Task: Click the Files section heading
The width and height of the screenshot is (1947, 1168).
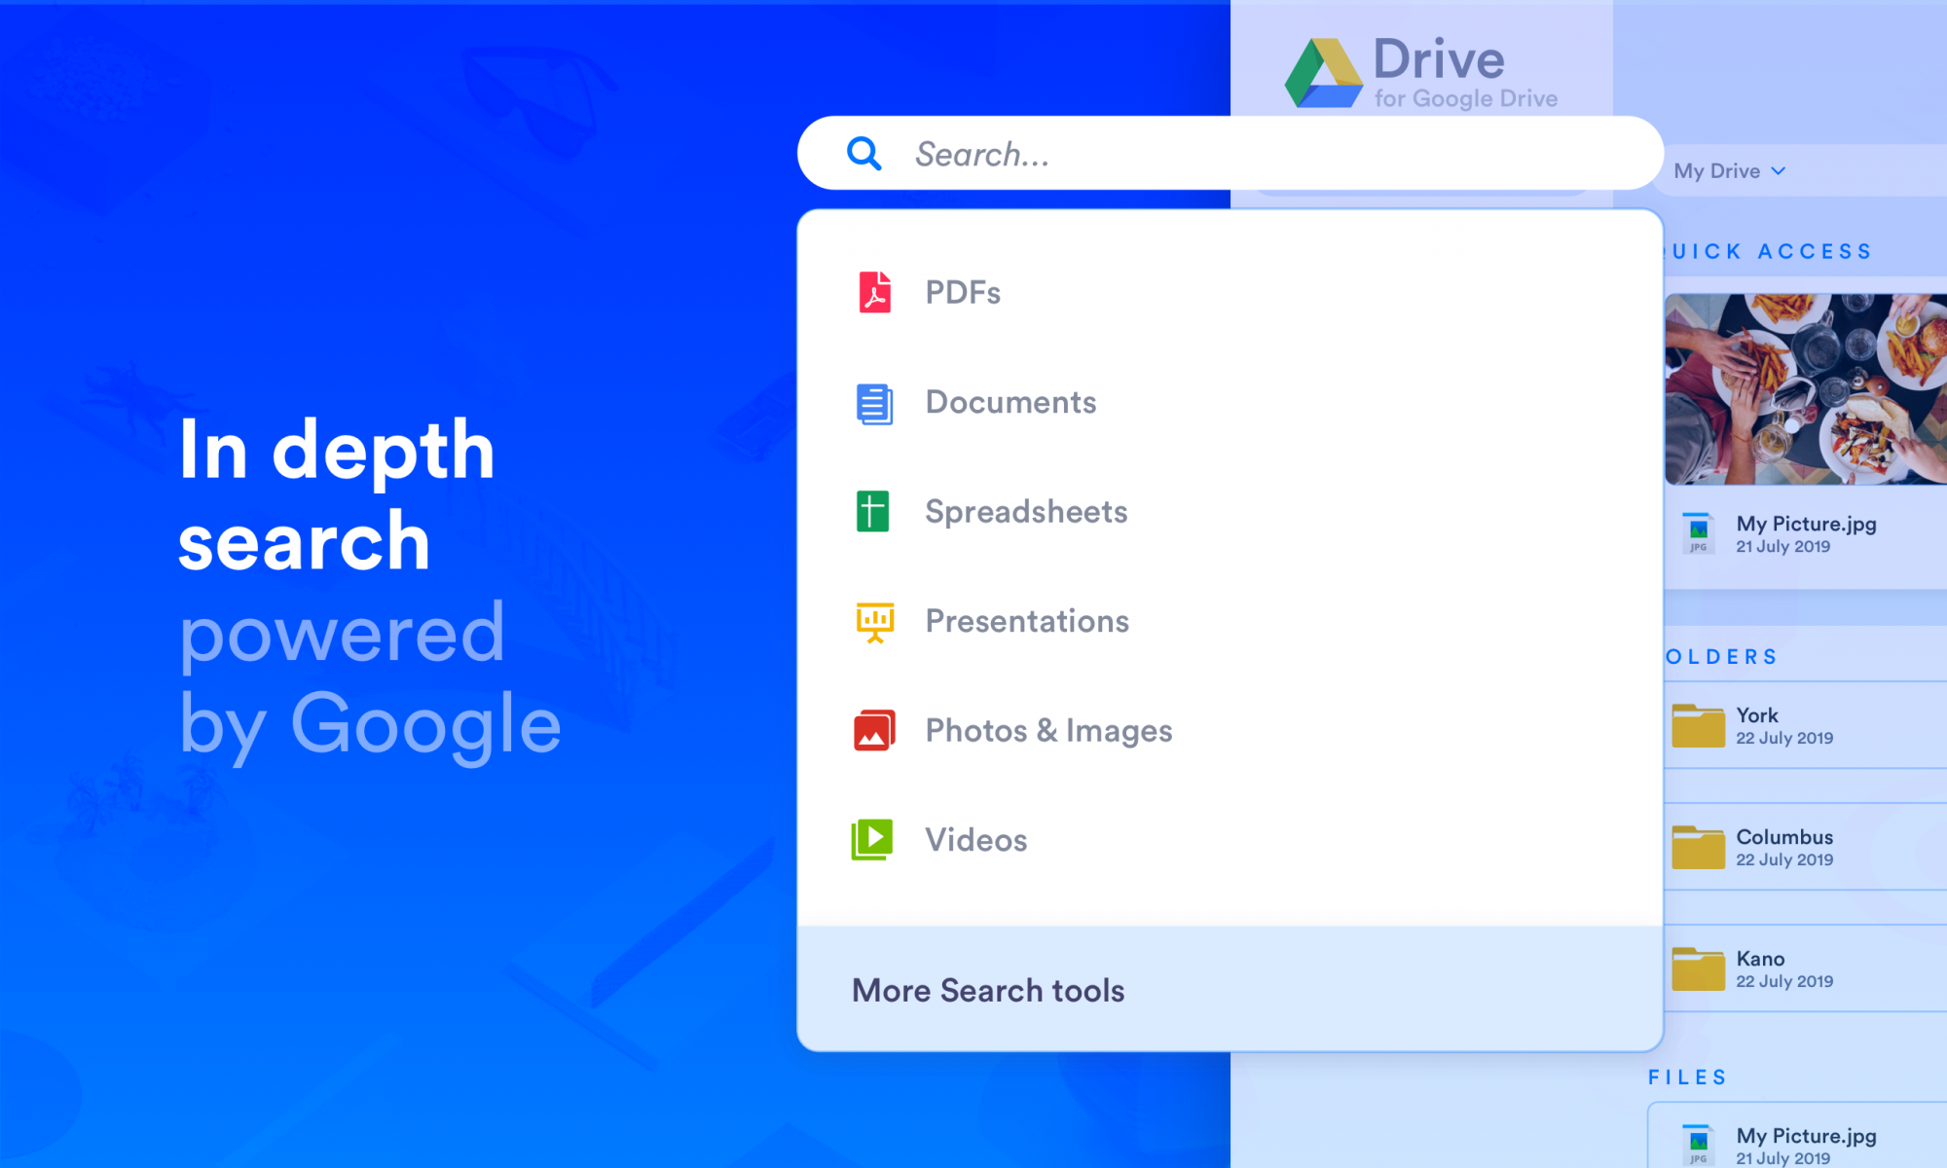Action: tap(1687, 1077)
